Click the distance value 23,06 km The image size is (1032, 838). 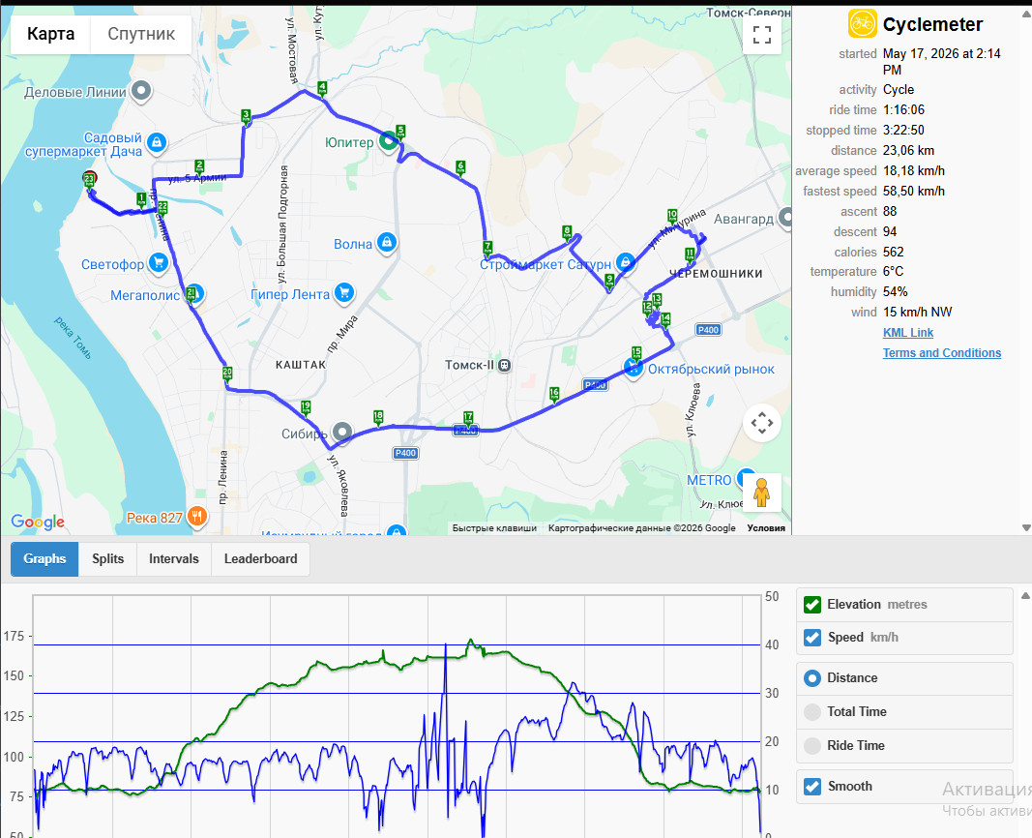pos(908,151)
